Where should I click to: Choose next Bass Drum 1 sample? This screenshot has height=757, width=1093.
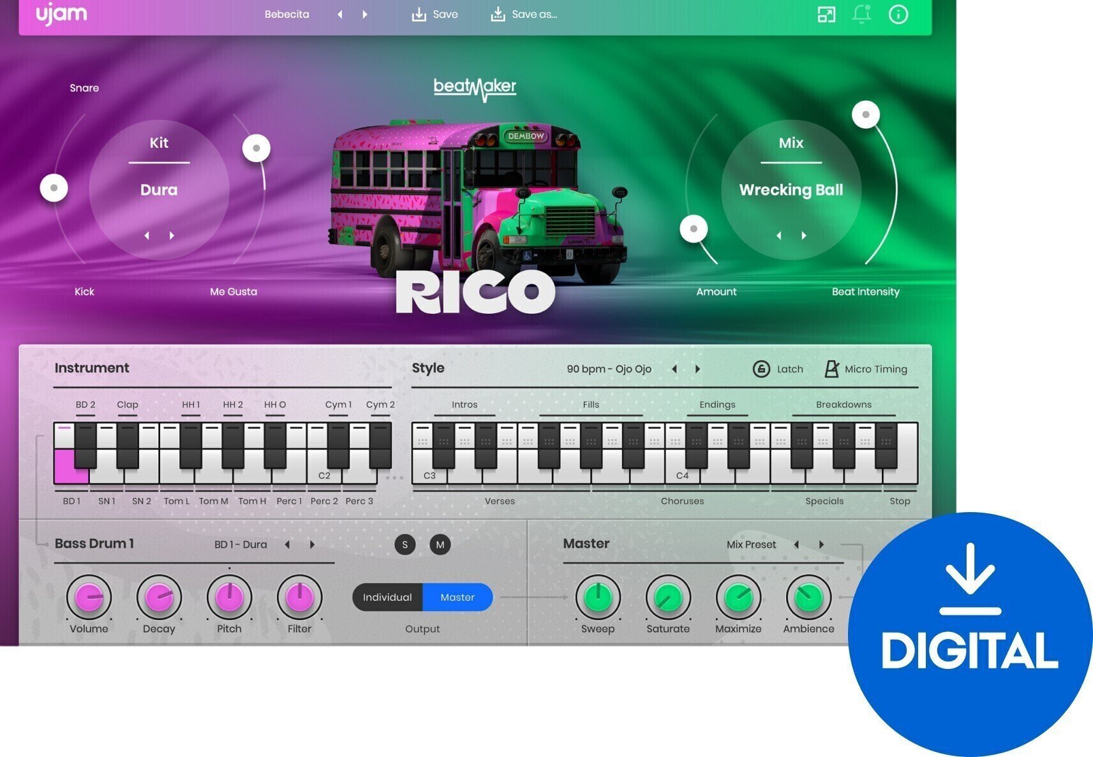312,544
